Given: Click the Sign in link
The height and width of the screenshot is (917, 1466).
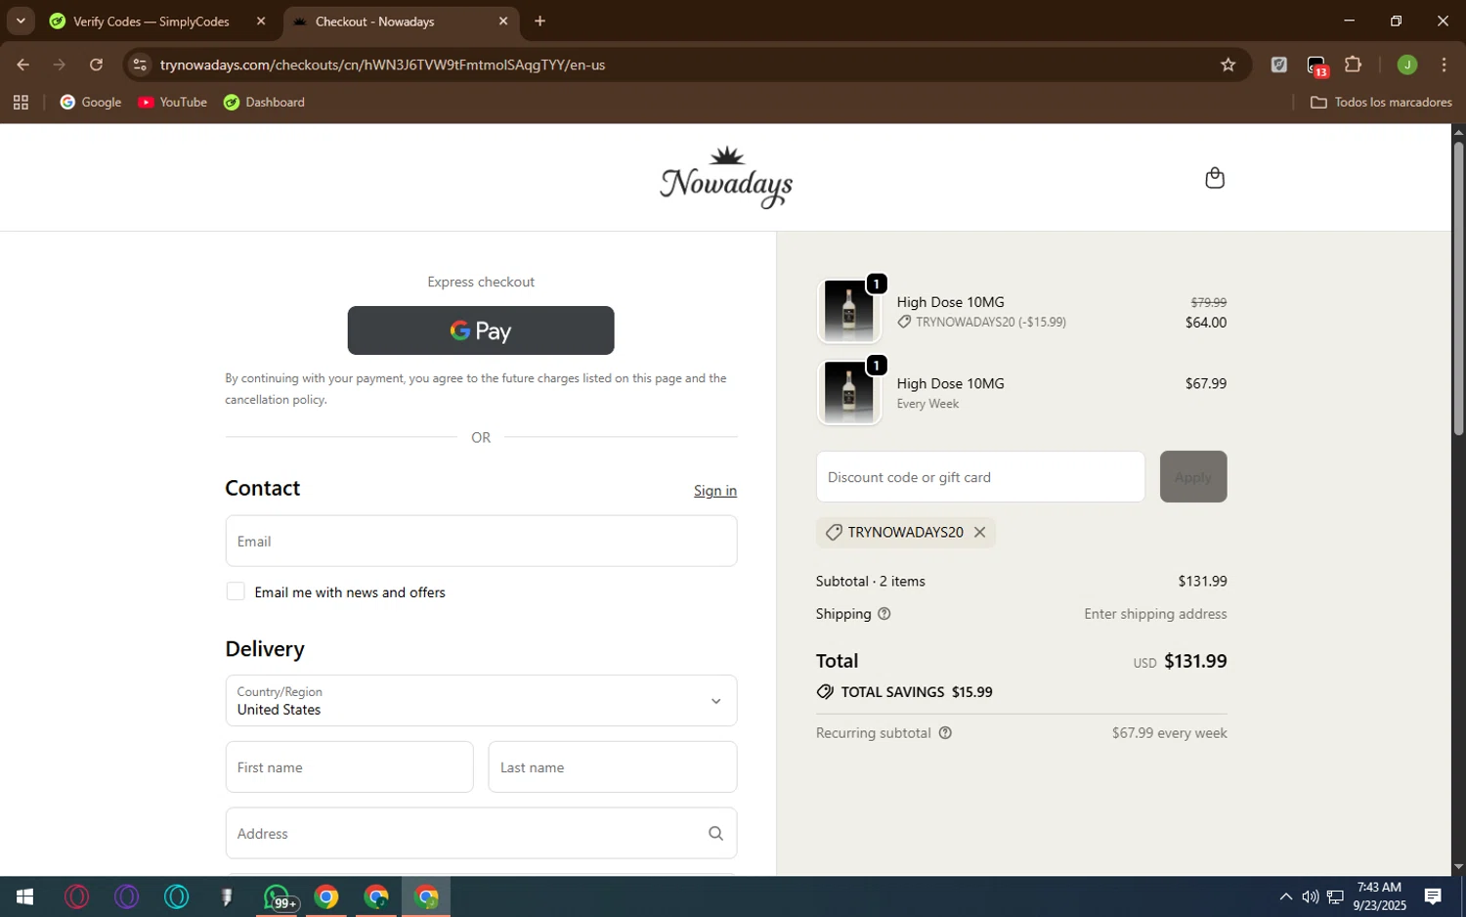Looking at the screenshot, I should 715,491.
